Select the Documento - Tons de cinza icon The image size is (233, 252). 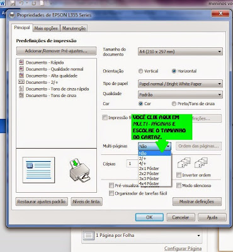tap(21, 95)
